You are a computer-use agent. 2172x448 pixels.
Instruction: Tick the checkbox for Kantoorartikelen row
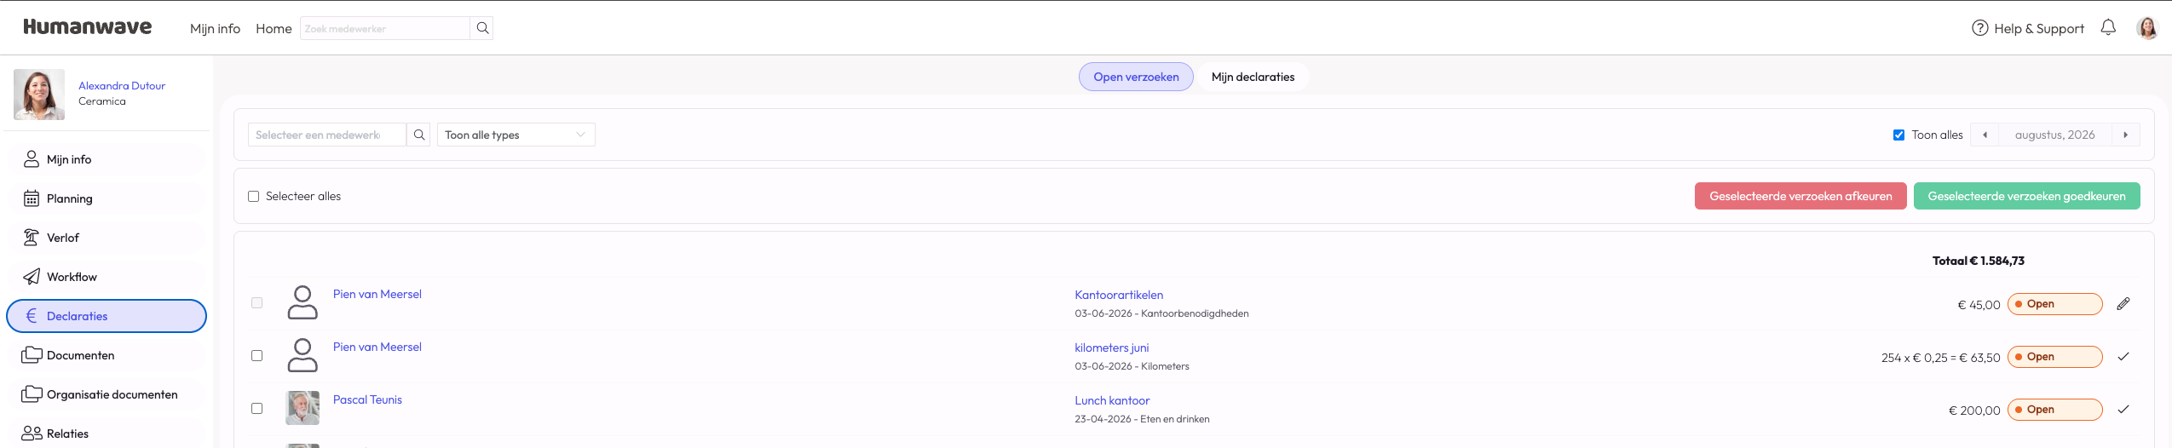pos(256,302)
